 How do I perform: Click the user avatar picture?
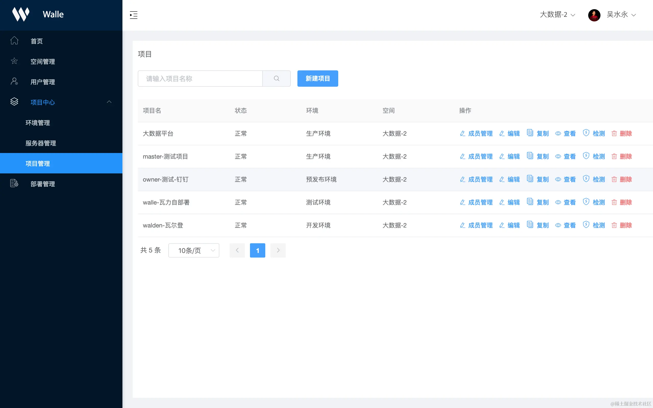(594, 15)
